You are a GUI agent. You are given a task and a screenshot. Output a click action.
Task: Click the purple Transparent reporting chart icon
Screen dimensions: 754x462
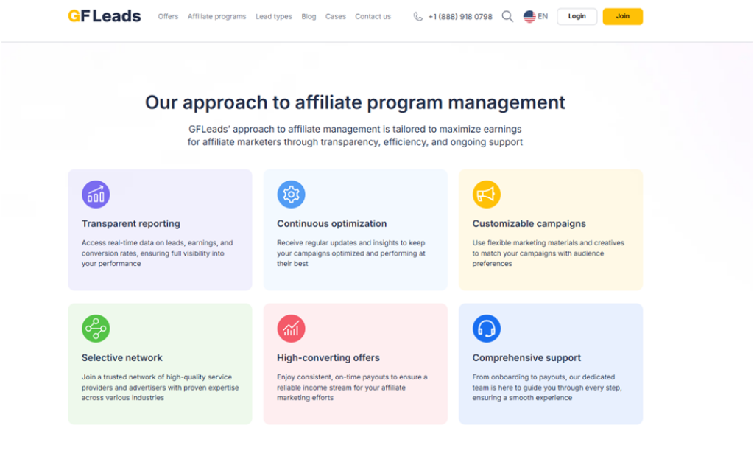(x=96, y=195)
